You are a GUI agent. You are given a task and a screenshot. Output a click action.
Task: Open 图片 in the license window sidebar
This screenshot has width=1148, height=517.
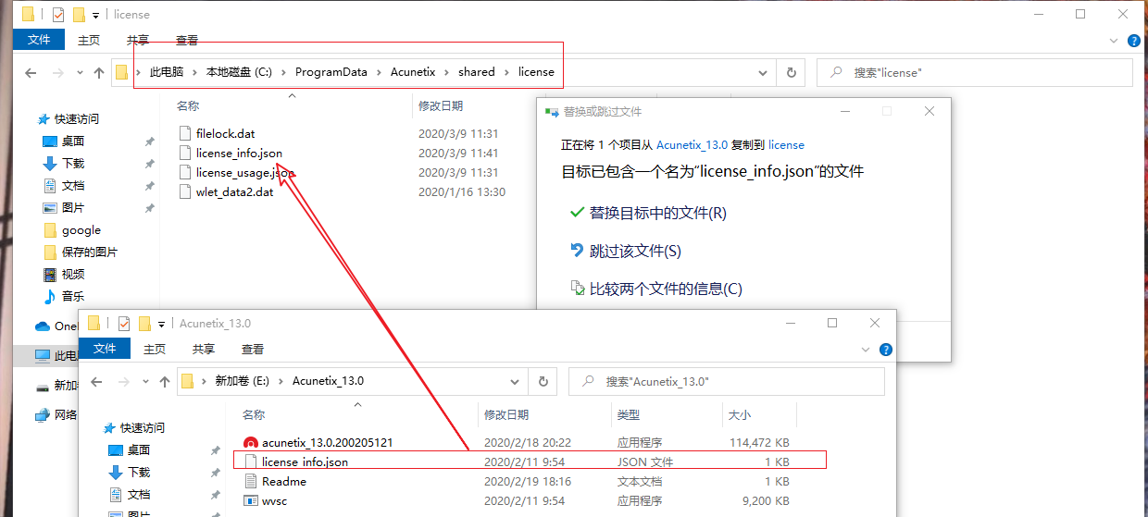73,208
